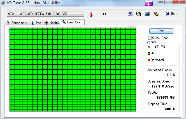This screenshot has height=119, width=186.
Task: Switch to the Benchmark tab
Action: pos(17,23)
